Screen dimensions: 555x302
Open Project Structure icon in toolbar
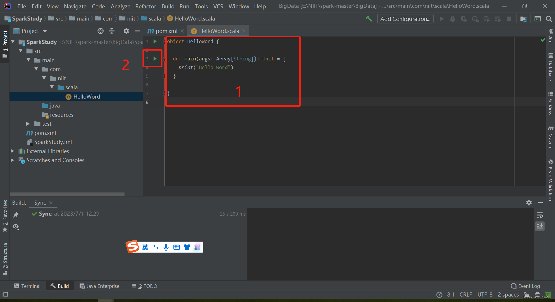(523, 19)
